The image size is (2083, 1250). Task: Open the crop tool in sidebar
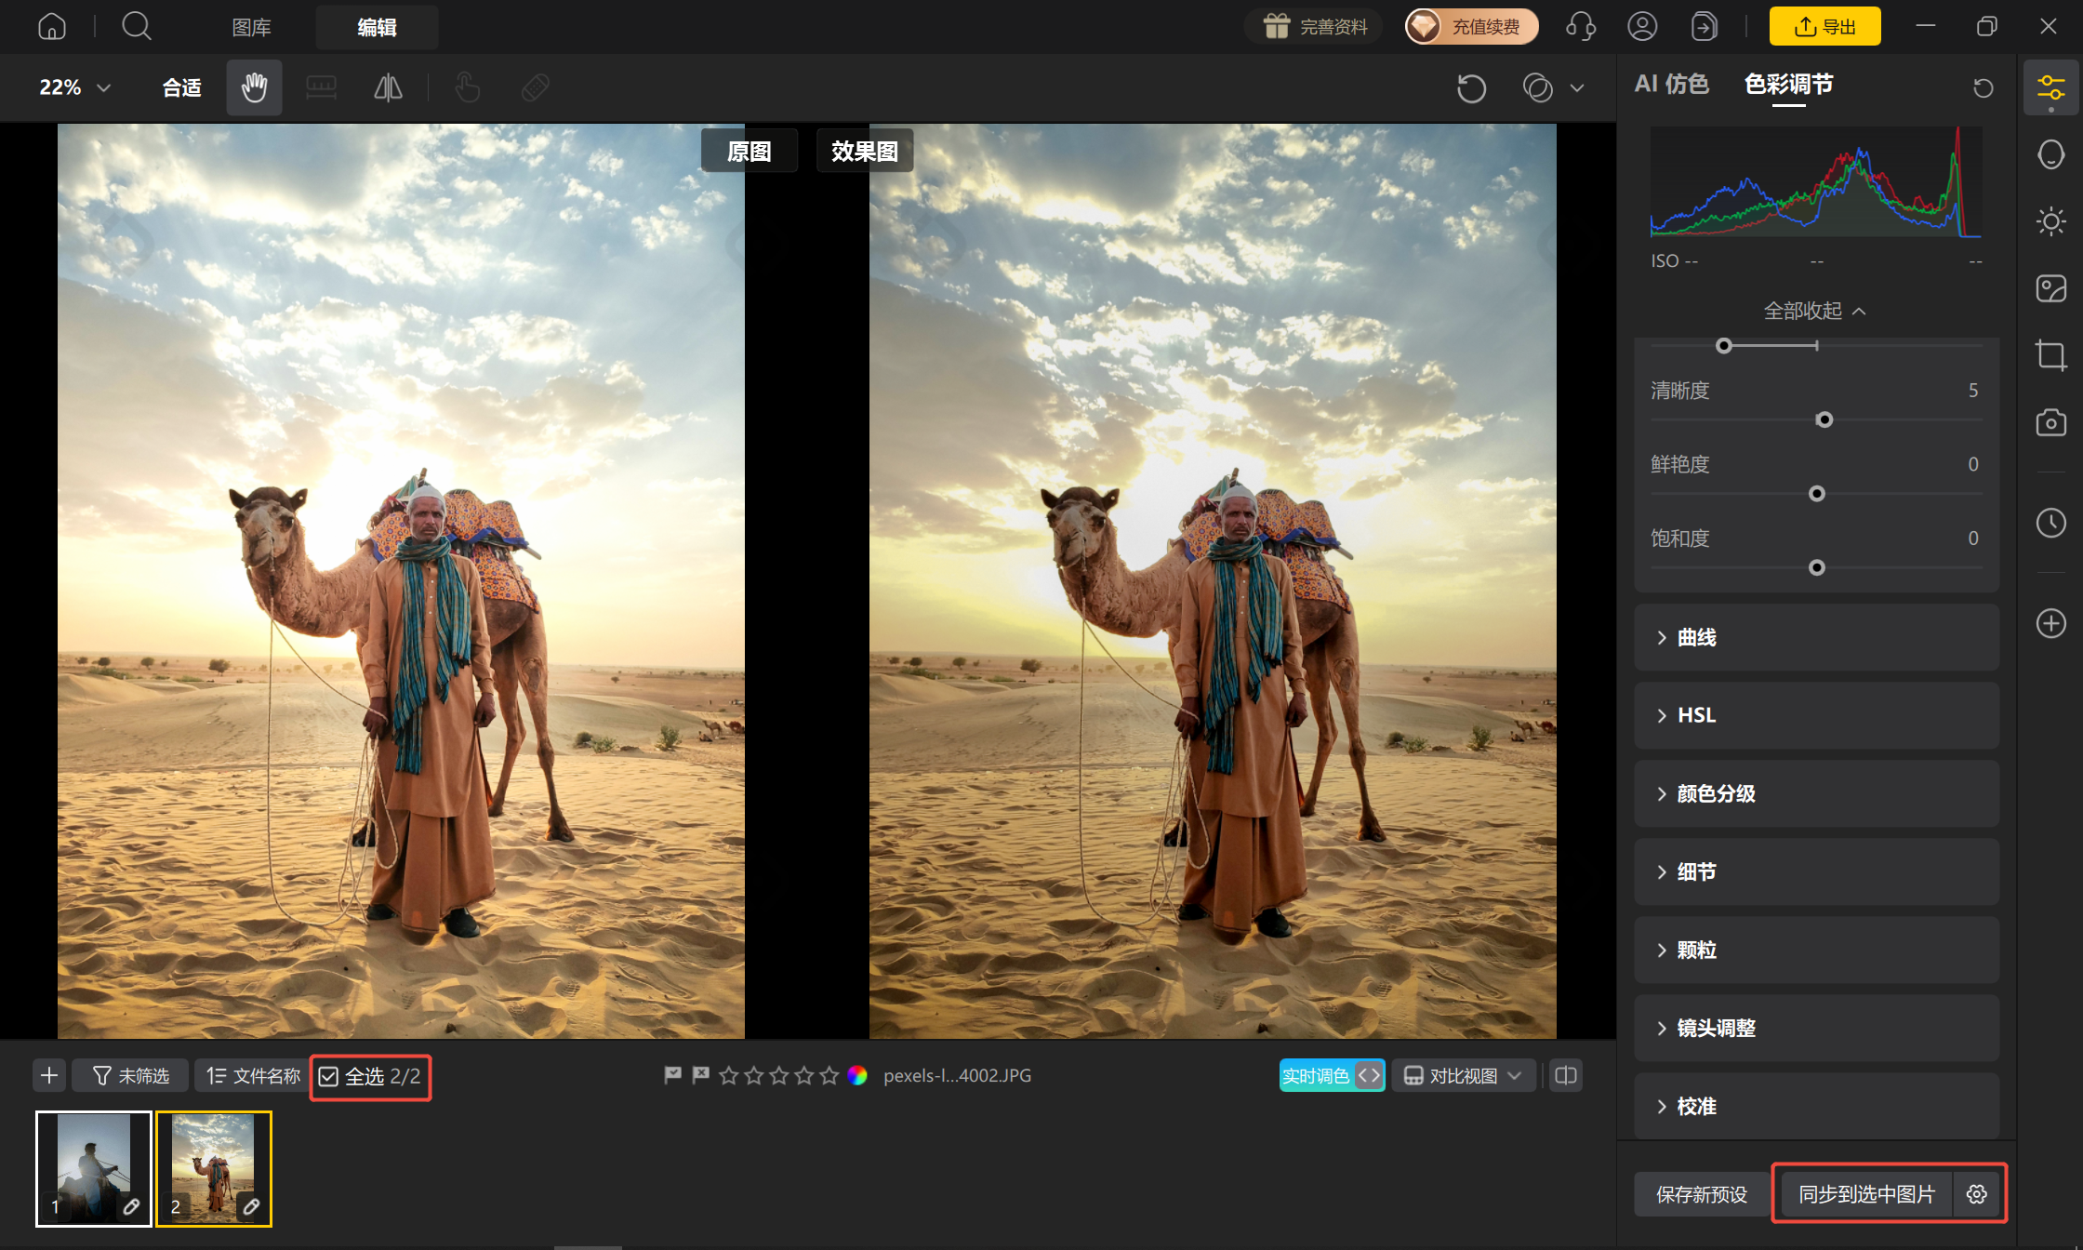pyautogui.click(x=2050, y=355)
